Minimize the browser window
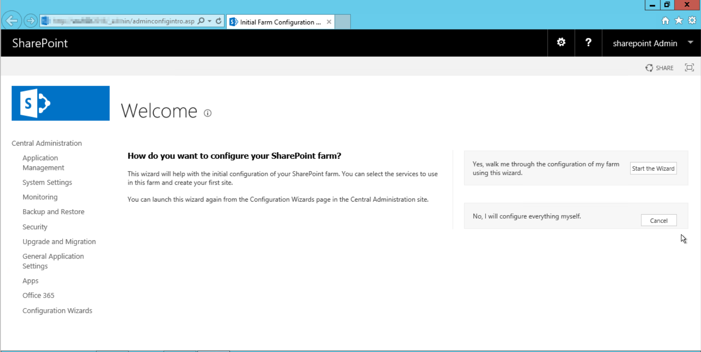 click(x=652, y=5)
